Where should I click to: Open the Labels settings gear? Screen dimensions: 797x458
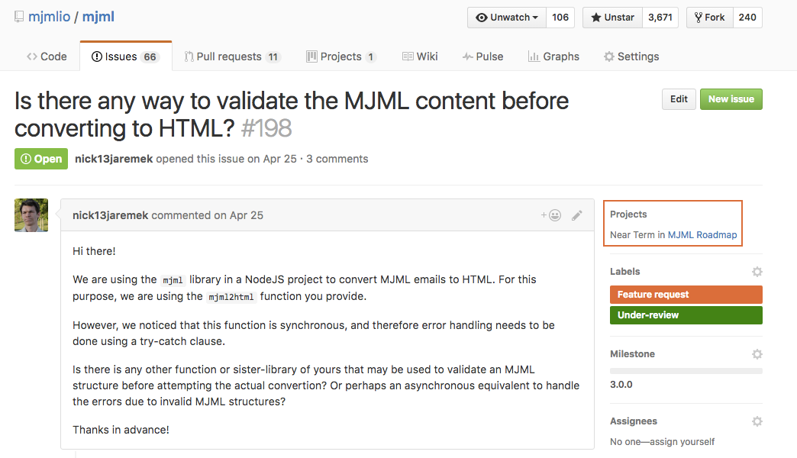(757, 271)
